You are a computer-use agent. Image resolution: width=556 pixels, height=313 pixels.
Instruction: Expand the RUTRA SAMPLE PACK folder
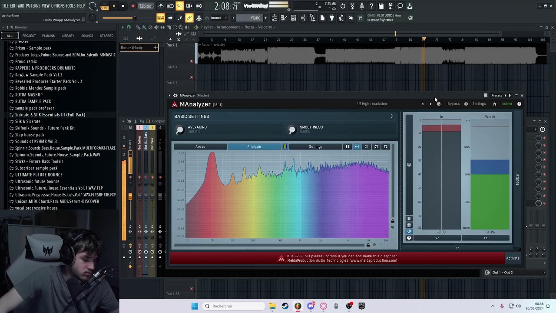33,101
